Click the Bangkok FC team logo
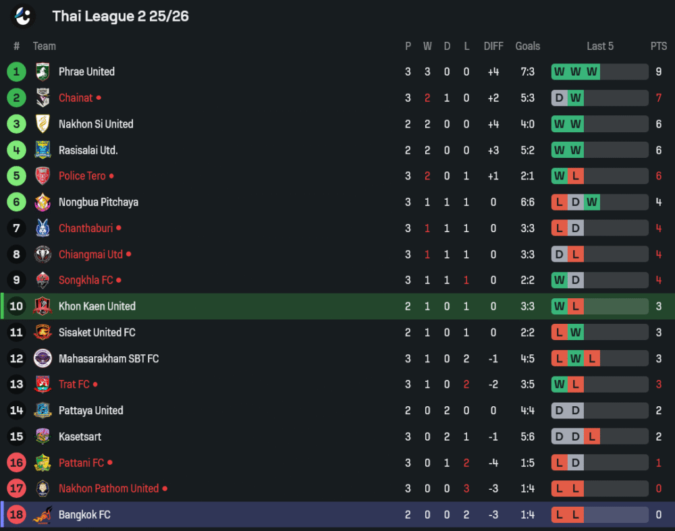Viewport: 675px width, 531px height. [43, 515]
